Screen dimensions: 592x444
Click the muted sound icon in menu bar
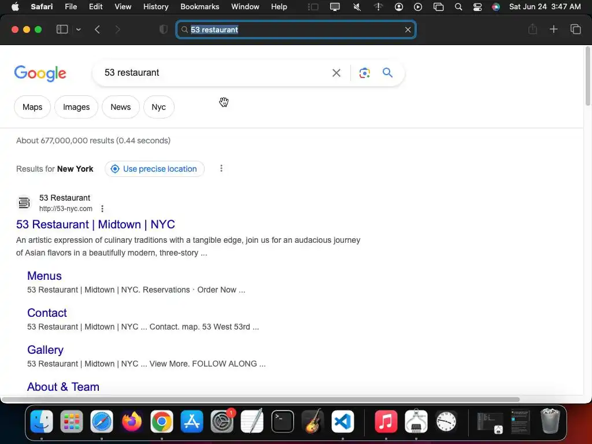[357, 7]
